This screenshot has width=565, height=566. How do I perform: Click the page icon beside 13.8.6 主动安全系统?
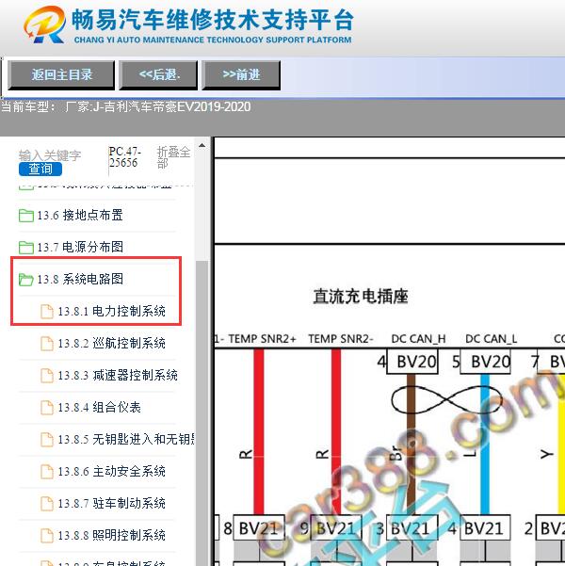pyautogui.click(x=47, y=472)
